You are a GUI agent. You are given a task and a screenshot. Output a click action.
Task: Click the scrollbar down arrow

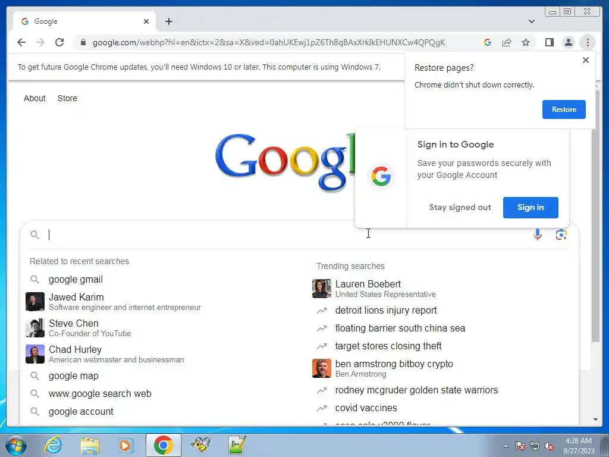point(595,420)
